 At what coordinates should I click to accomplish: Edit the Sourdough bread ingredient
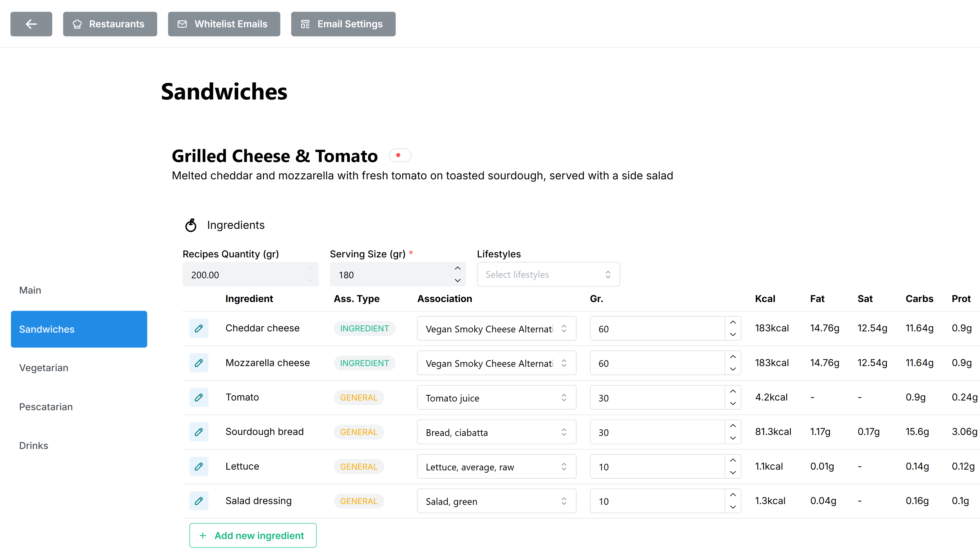(199, 432)
